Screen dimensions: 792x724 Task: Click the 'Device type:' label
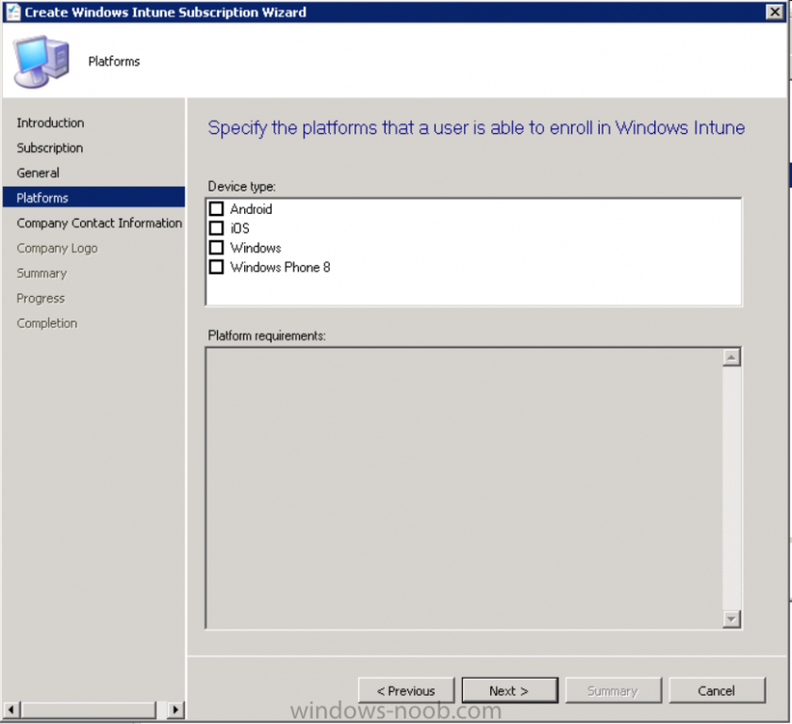242,187
